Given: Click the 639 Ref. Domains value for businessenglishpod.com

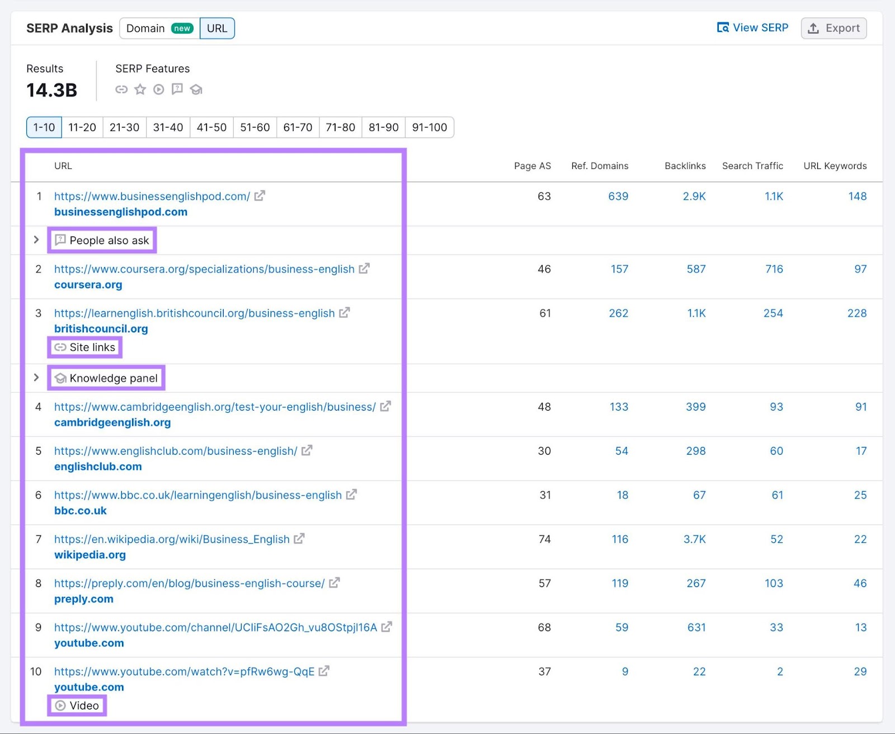Looking at the screenshot, I should click(618, 196).
